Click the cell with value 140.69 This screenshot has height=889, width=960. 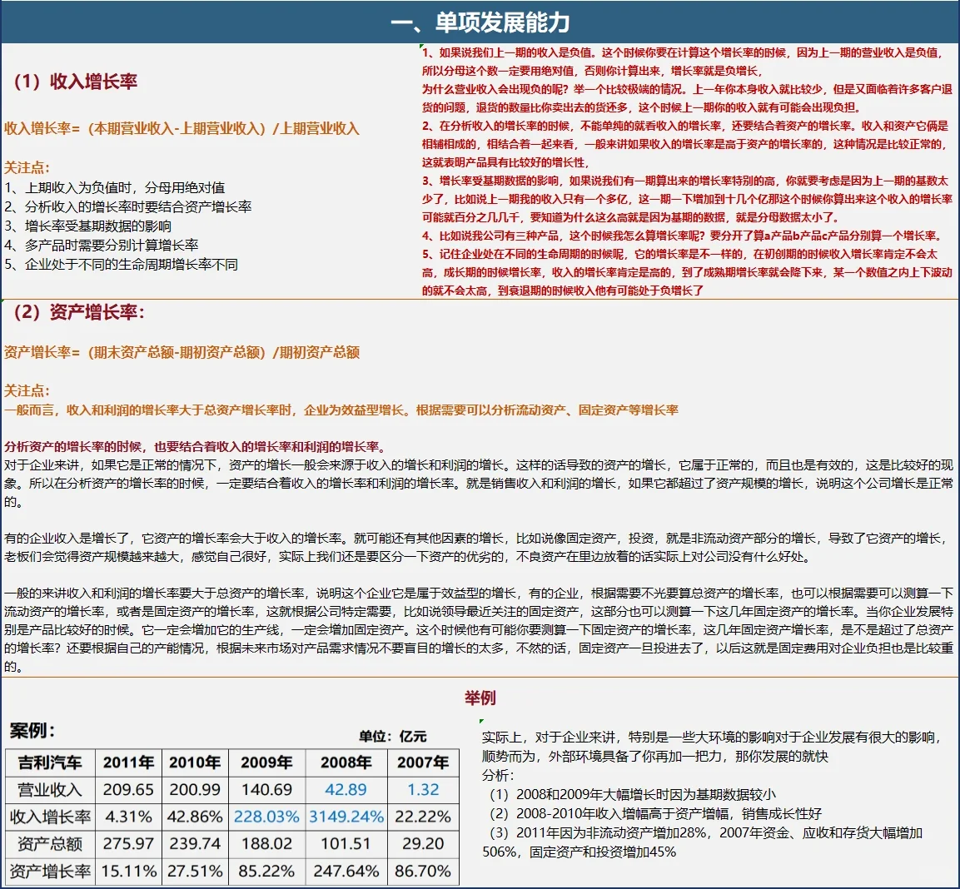tap(266, 790)
